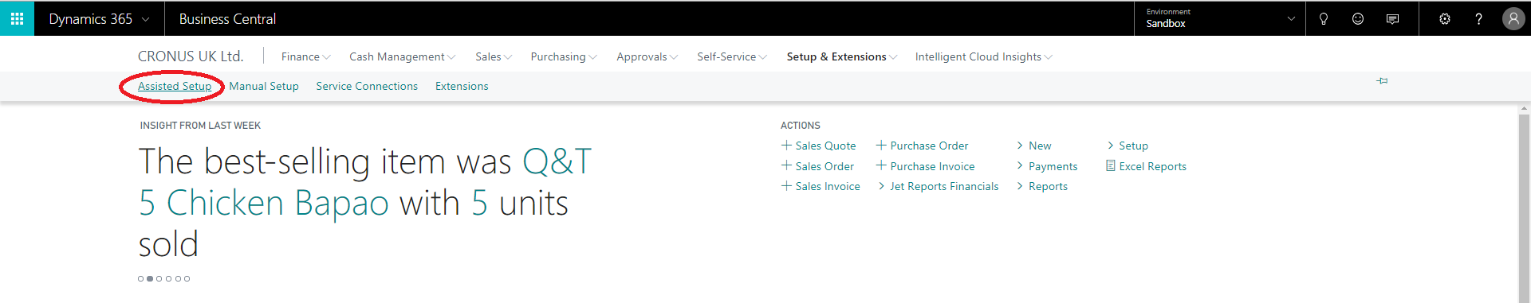
Task: Open the Extensions link
Action: point(462,86)
